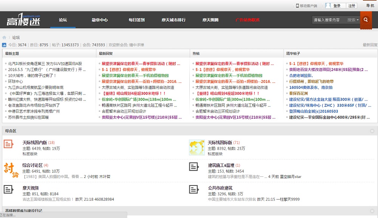This screenshot has height=218, width=378.
Task: Open user profile 460828984
Action: [104, 199]
